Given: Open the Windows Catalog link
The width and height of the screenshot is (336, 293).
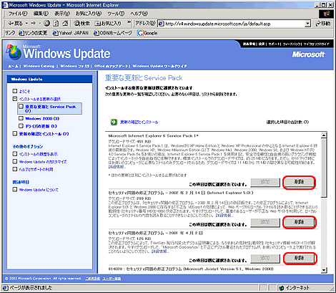Looking at the screenshot, I should click(x=39, y=66).
